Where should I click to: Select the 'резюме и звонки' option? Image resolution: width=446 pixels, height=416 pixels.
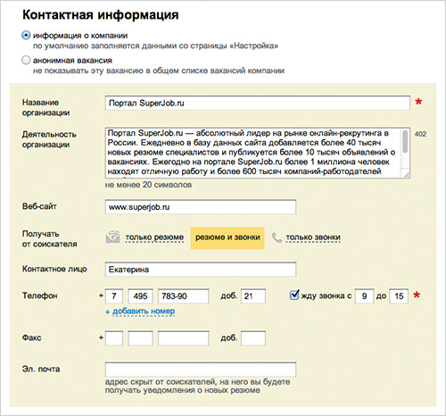click(x=227, y=237)
